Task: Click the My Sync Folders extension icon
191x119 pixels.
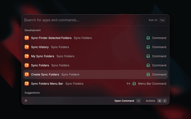Action: [27, 56]
